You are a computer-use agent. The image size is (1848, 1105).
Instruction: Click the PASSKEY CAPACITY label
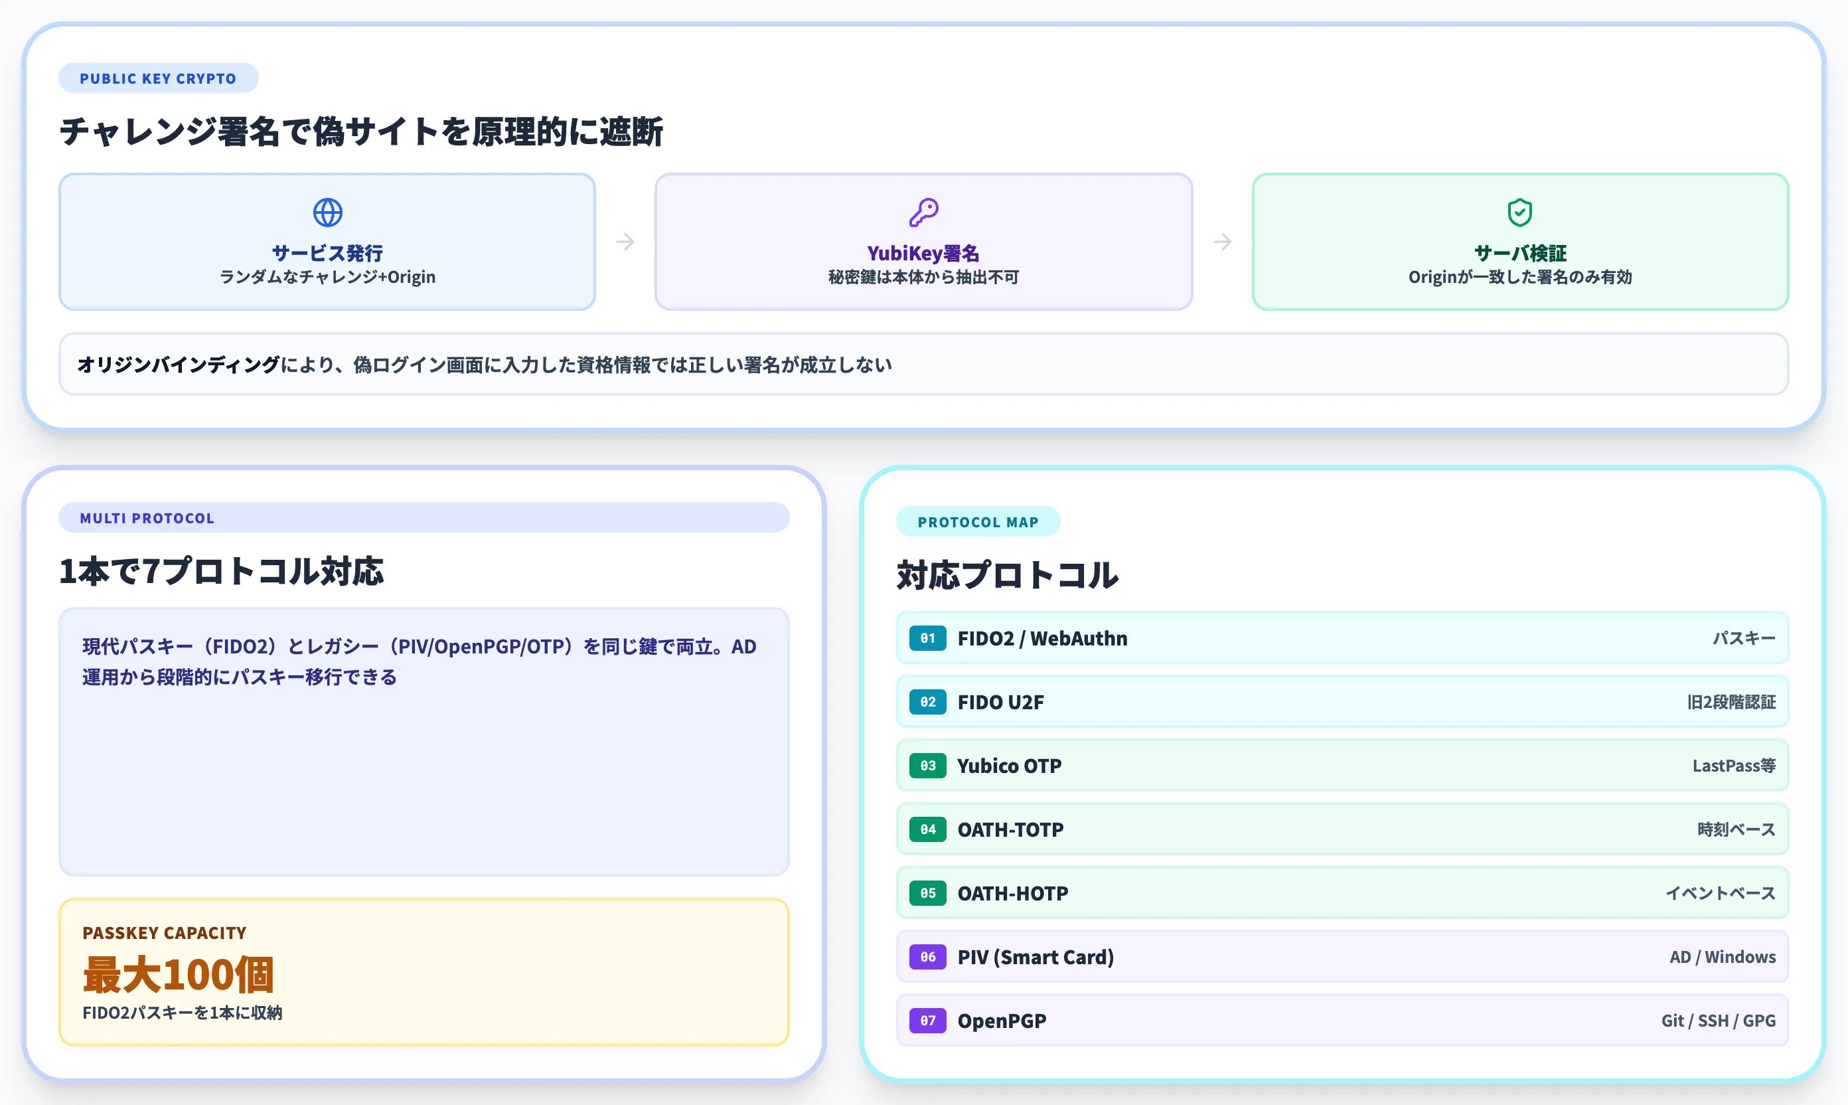(165, 933)
